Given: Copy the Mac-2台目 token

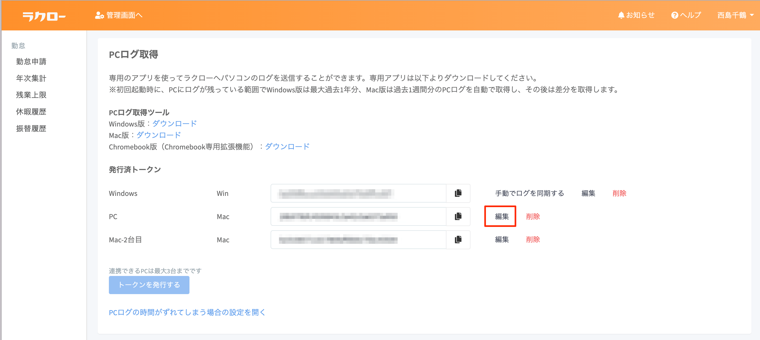Looking at the screenshot, I should tap(458, 240).
